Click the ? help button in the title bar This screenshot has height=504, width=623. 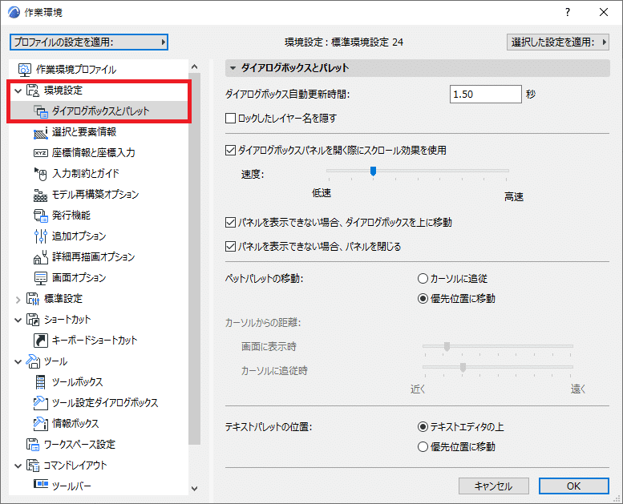(x=568, y=12)
